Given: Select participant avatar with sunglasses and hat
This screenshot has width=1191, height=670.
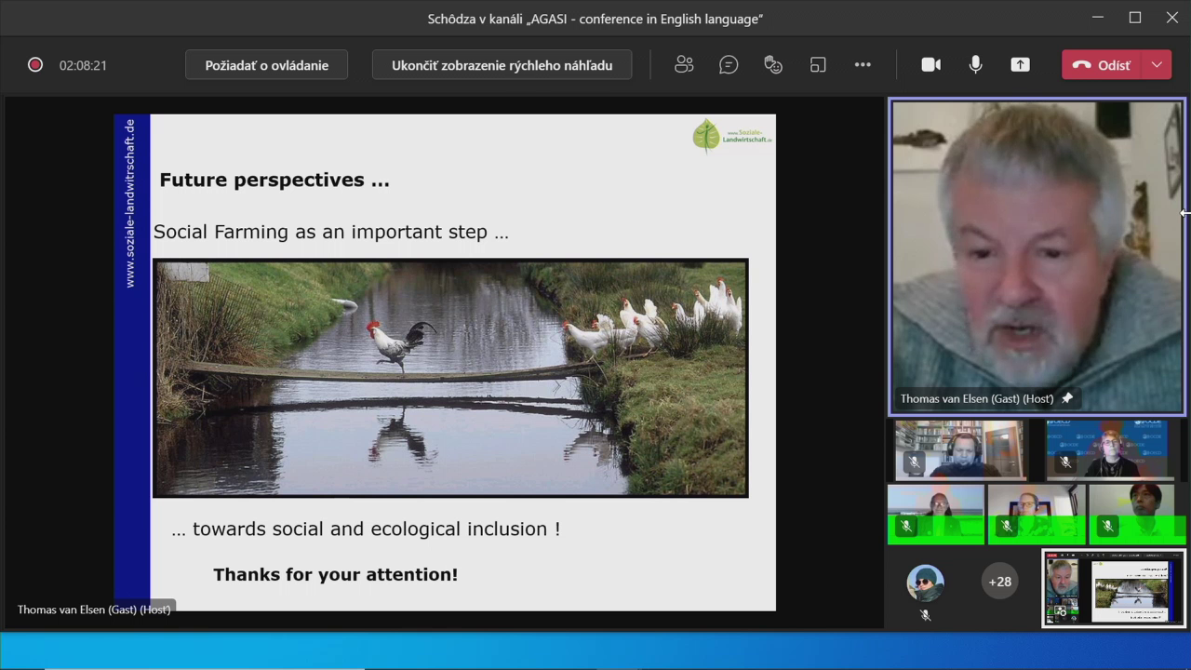Looking at the screenshot, I should click(x=925, y=583).
